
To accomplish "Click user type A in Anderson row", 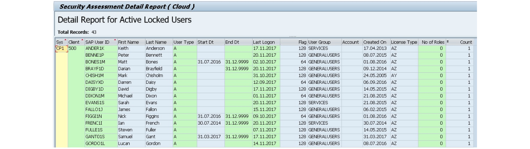I will pyautogui.click(x=185, y=48).
